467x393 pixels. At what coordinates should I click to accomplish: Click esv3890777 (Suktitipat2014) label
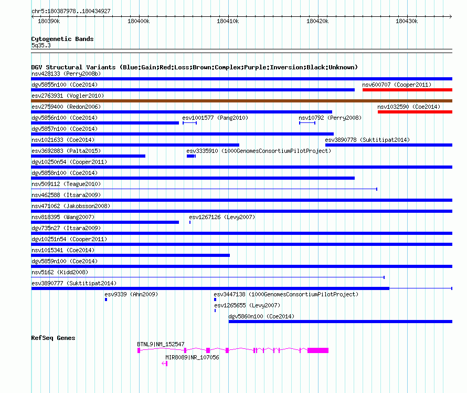point(74,283)
